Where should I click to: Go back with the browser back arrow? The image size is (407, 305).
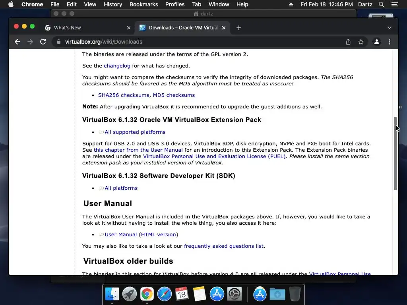pos(17,42)
